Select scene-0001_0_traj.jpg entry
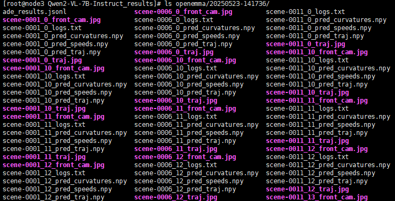 pos(42,60)
